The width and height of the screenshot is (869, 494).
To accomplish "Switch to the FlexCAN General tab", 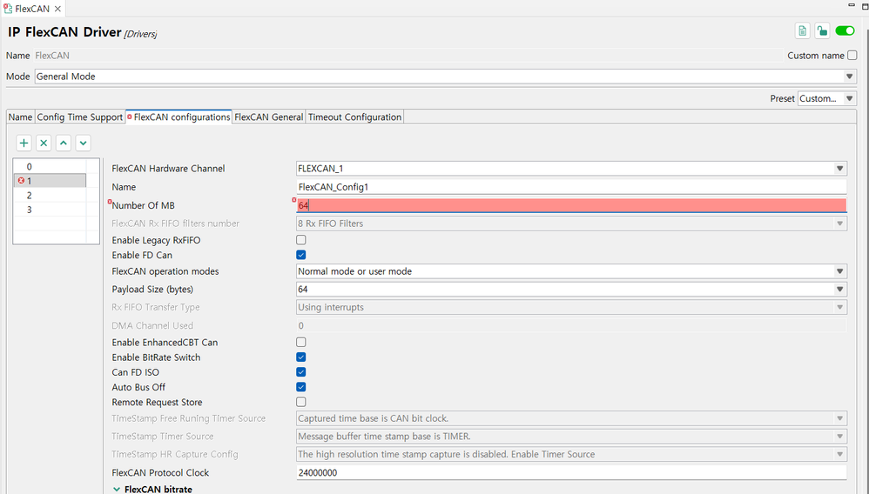I will point(268,117).
